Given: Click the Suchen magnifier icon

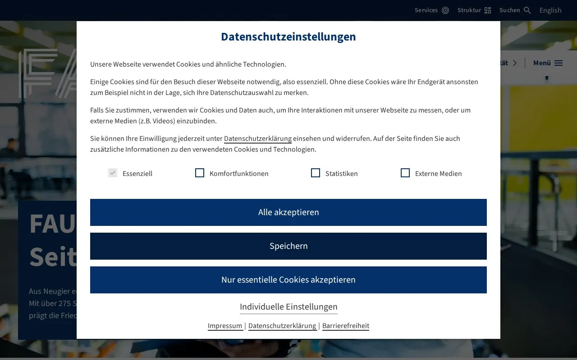Looking at the screenshot, I should tap(527, 10).
